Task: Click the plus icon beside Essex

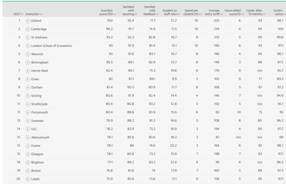Action: tap(28, 79)
